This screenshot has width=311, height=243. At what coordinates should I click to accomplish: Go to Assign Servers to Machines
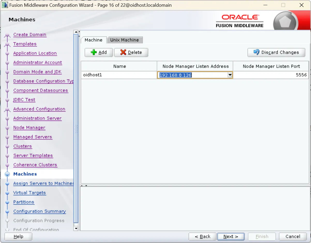(43, 183)
